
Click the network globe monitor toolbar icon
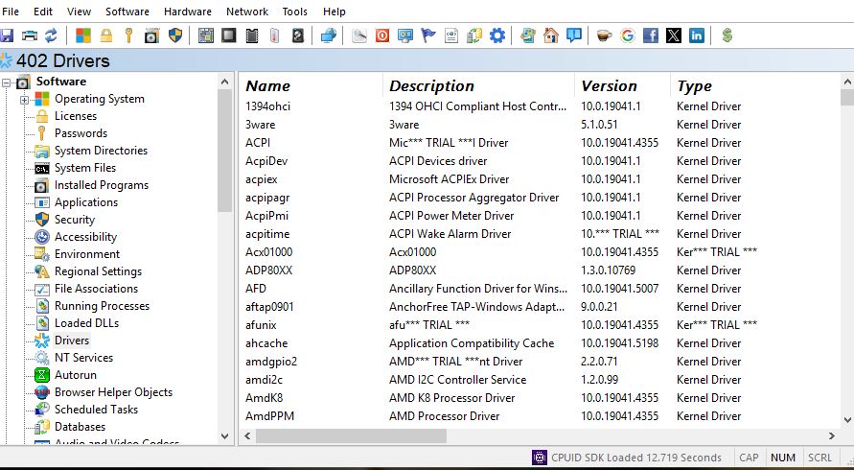click(x=329, y=36)
